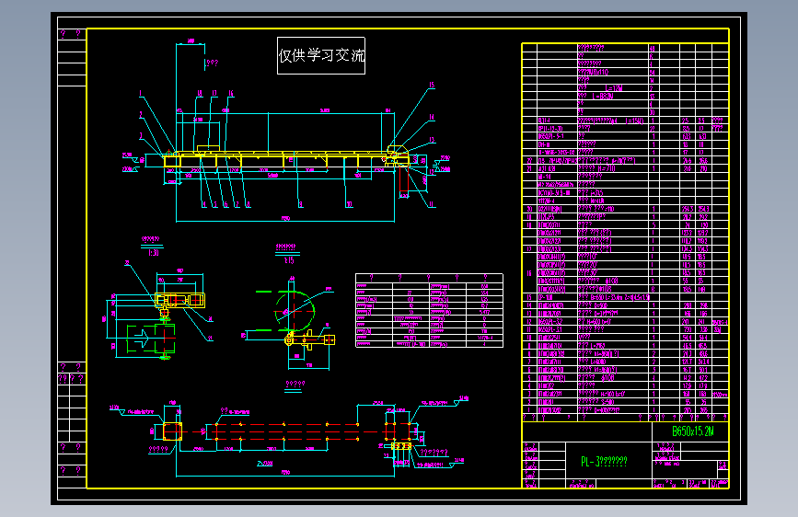
Task: Click the green B650x15.2M title text
Action: tap(693, 431)
